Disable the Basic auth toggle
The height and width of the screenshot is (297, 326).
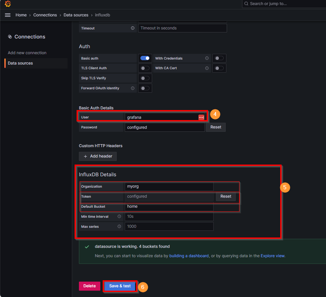tap(145, 58)
